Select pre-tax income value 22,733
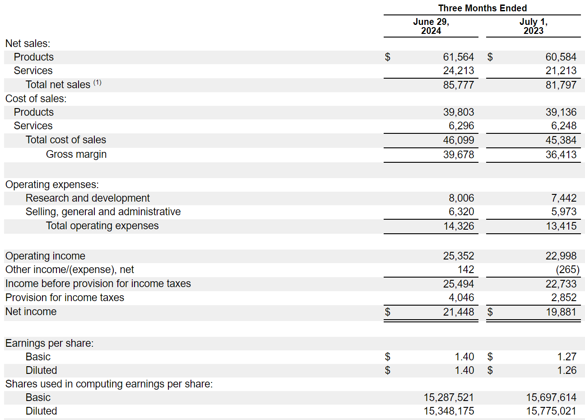The width and height of the screenshot is (585, 420). [x=561, y=284]
